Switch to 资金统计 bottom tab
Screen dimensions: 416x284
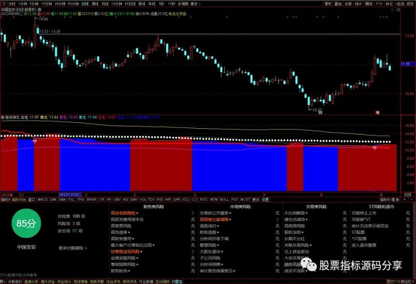coord(64,282)
